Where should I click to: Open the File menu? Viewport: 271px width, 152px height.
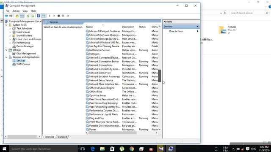coord(8,11)
